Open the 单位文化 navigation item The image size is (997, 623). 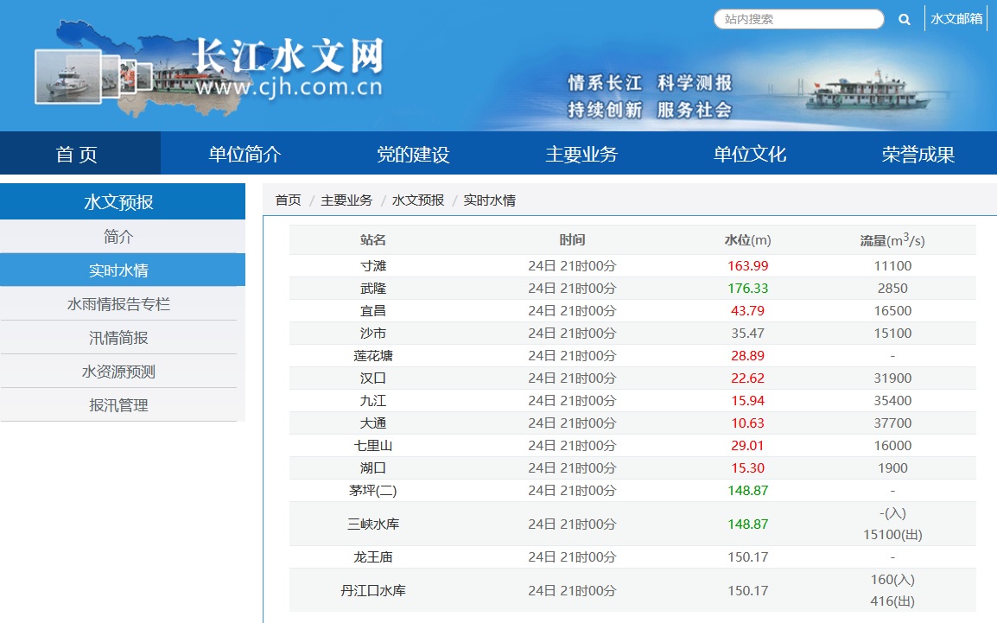[750, 154]
